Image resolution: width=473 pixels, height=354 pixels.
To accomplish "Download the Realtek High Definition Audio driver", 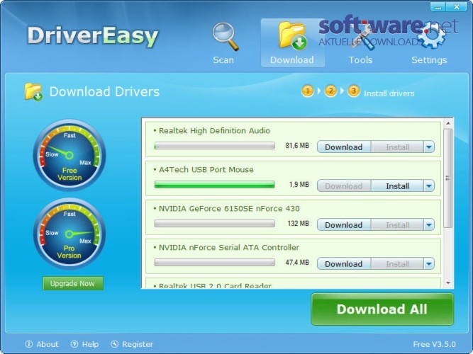I will tap(344, 147).
